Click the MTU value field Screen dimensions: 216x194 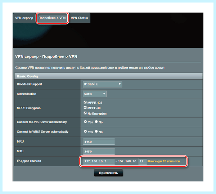pos(99,152)
